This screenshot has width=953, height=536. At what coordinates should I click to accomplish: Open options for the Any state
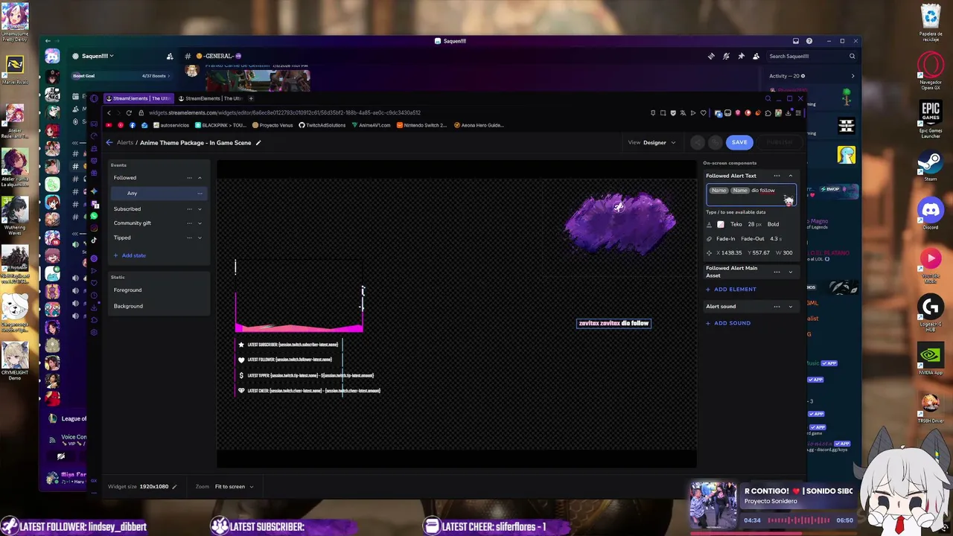[200, 194]
